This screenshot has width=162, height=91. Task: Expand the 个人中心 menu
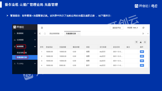click(25, 64)
